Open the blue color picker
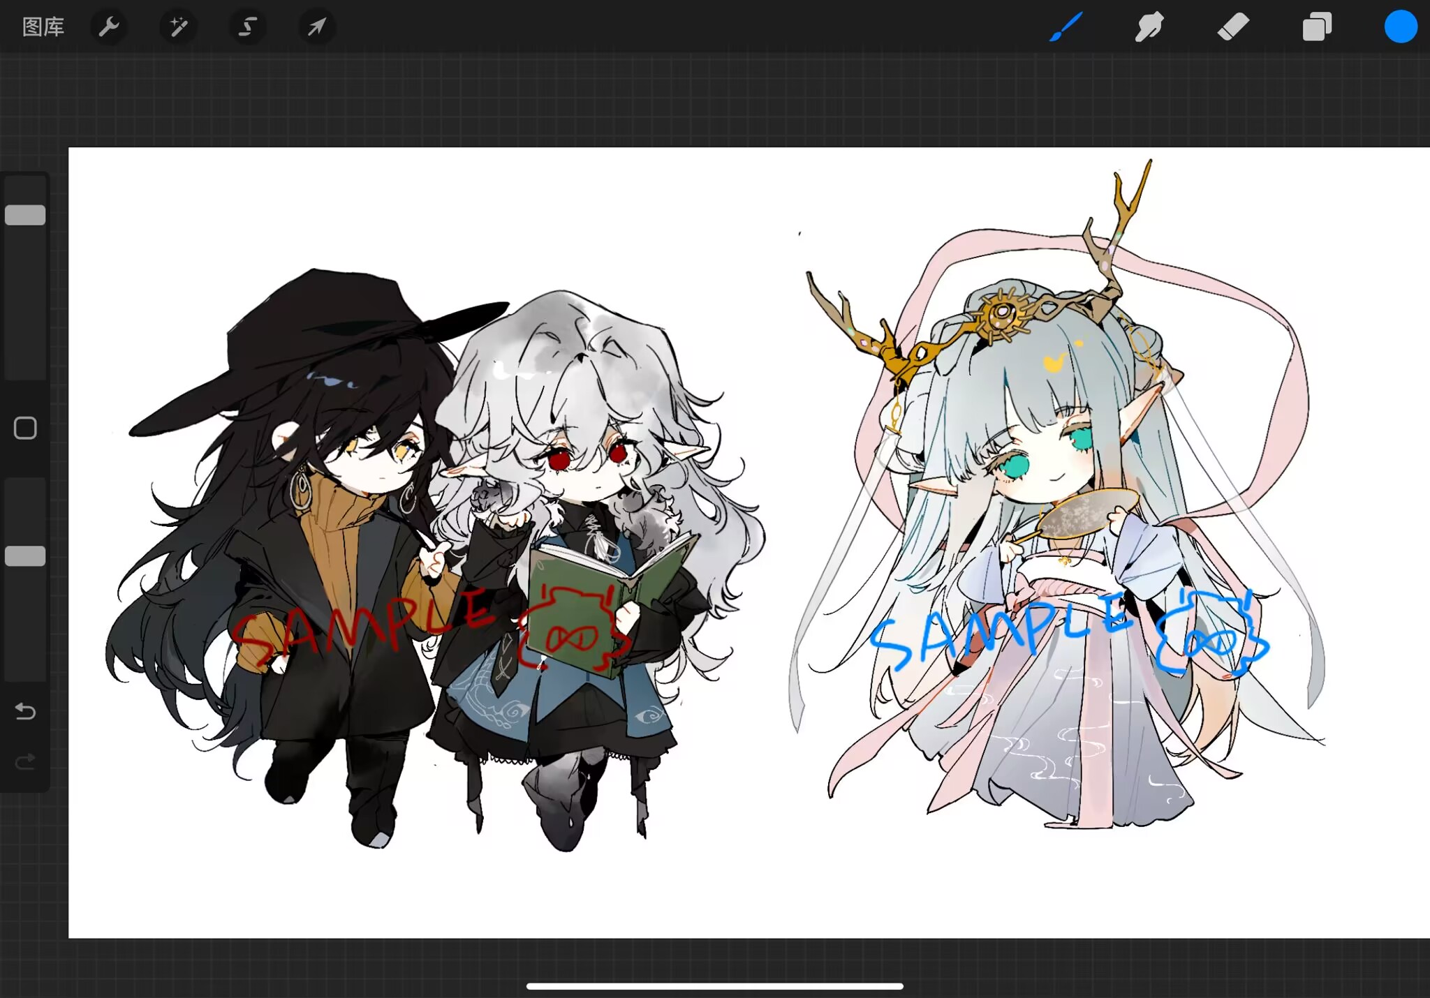This screenshot has width=1430, height=998. [x=1400, y=27]
